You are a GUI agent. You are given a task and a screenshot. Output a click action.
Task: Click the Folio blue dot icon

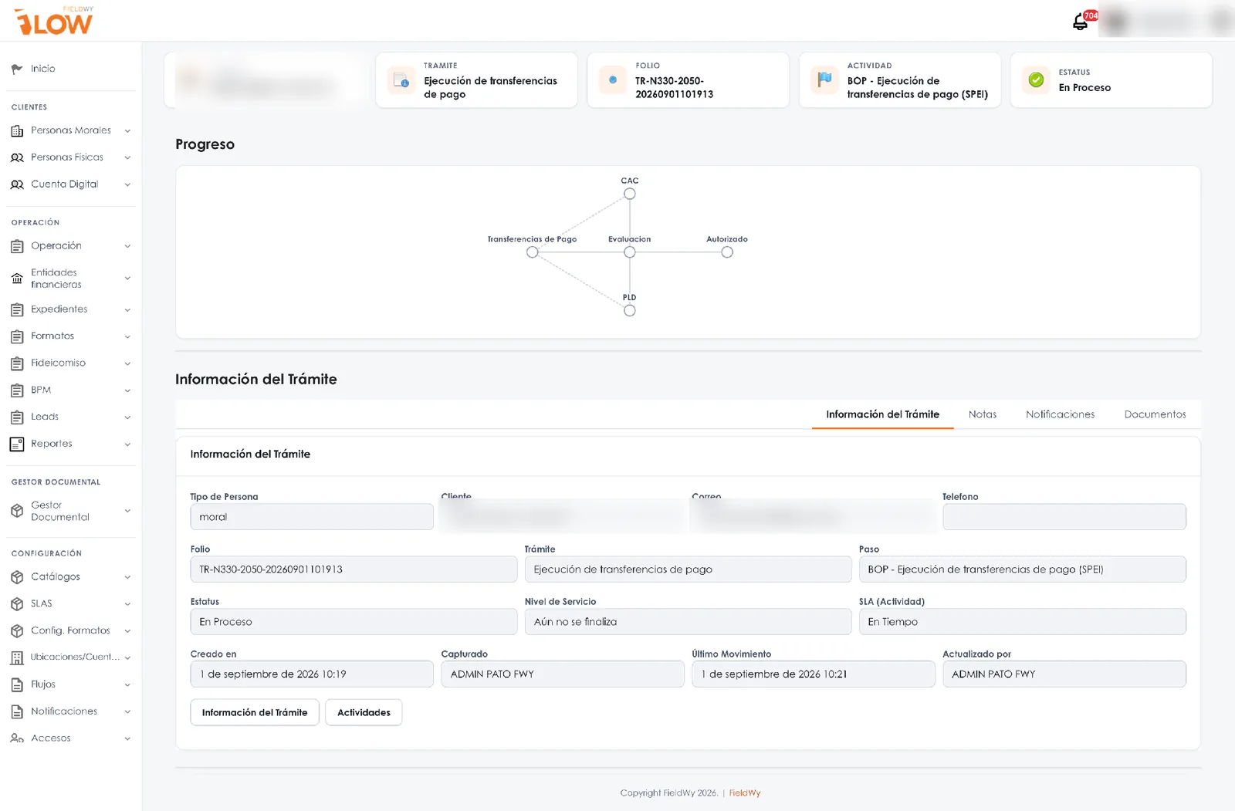pos(613,79)
